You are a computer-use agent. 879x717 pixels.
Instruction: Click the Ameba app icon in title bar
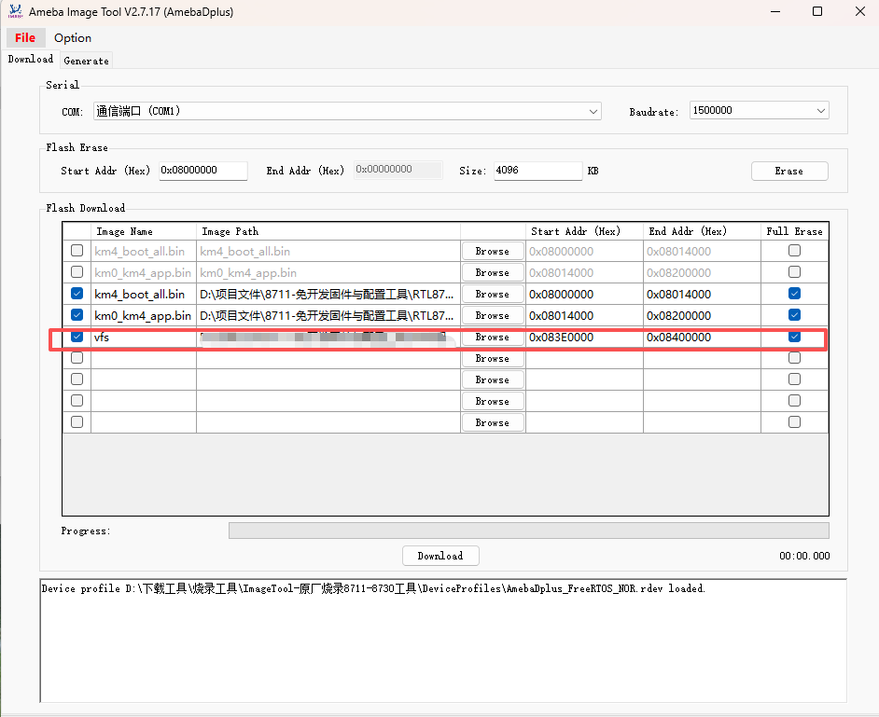pyautogui.click(x=15, y=12)
